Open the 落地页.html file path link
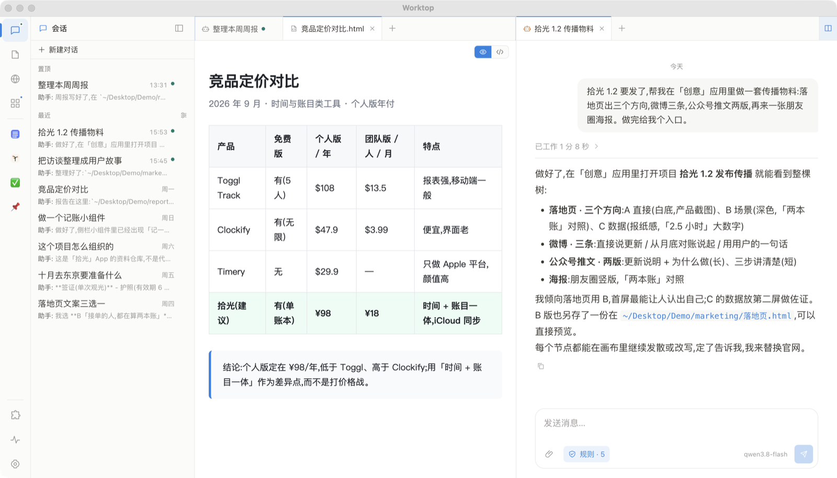This screenshot has width=837, height=478. pos(707,316)
